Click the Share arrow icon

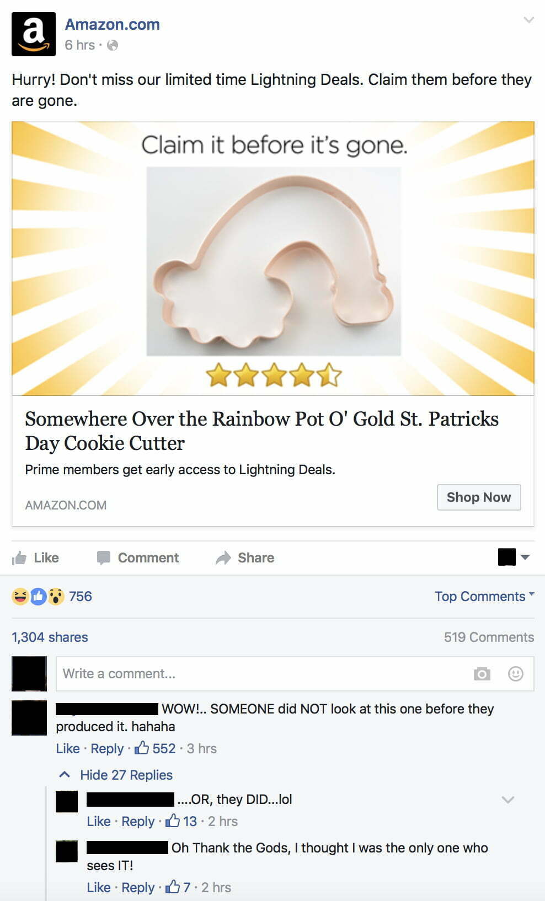click(x=223, y=558)
